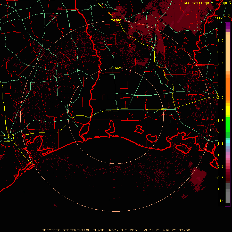This screenshot has height=232, width=232.
Task: Pick the bright green color bar segment
Action: point(228,125)
